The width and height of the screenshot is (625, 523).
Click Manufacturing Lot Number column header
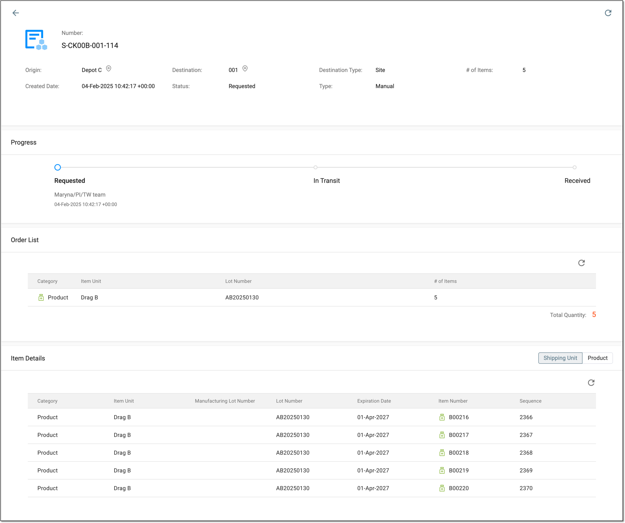[225, 401]
